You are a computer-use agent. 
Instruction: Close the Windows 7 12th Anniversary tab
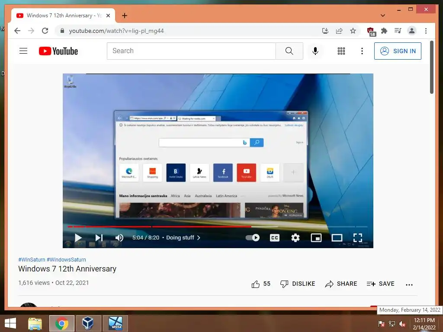point(108,16)
